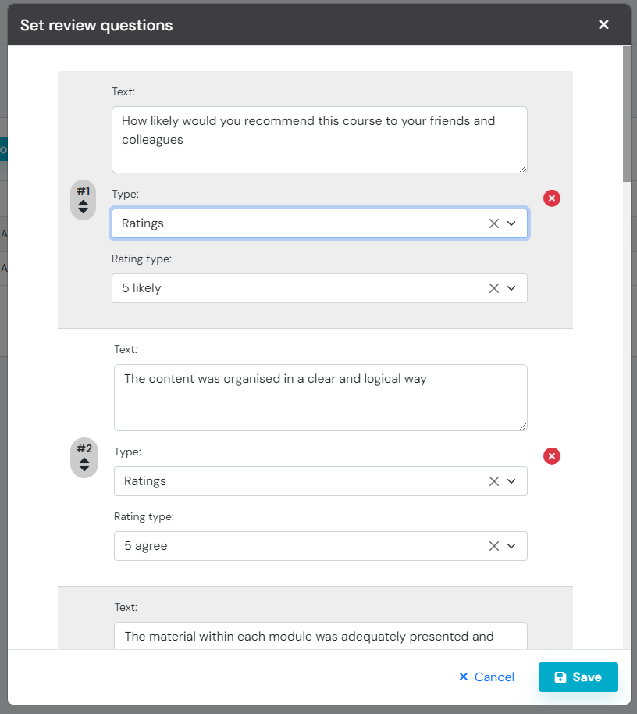Close the Set review questions dialog
The width and height of the screenshot is (637, 714).
(x=603, y=25)
